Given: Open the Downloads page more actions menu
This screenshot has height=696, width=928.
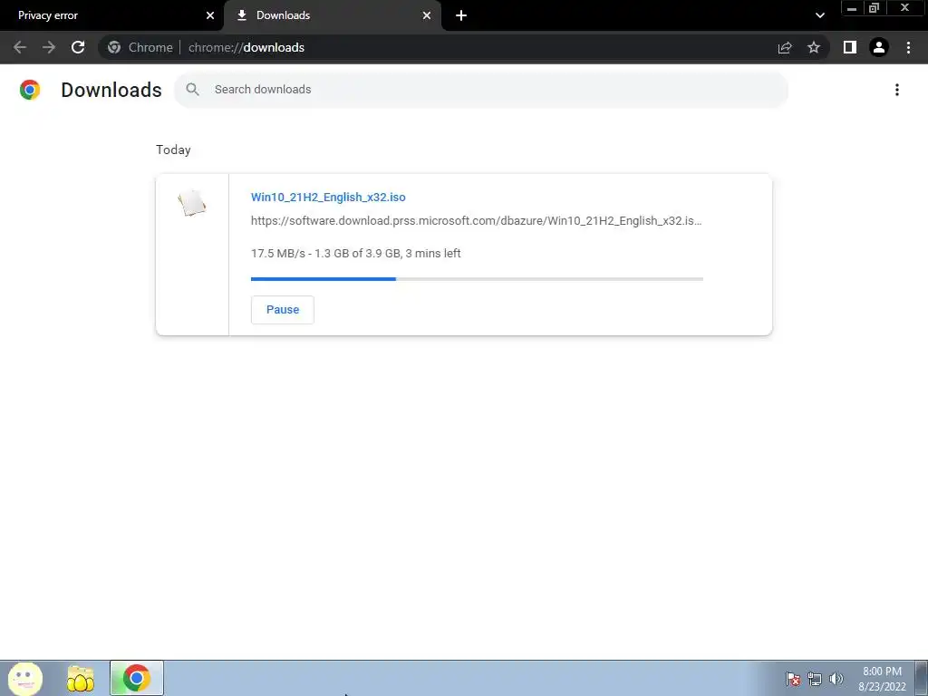Looking at the screenshot, I should point(897,90).
